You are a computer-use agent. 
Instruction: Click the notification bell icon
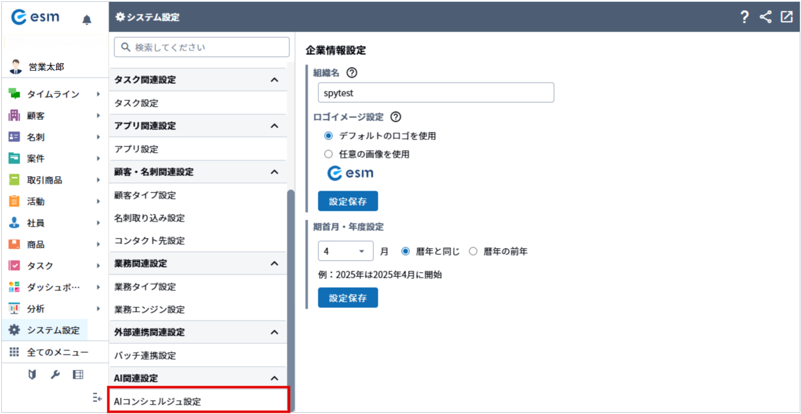coord(87,20)
